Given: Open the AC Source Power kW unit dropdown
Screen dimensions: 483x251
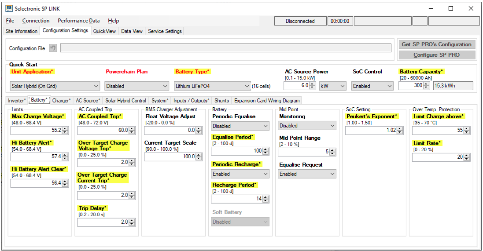Looking at the screenshot, I should tap(333, 86).
